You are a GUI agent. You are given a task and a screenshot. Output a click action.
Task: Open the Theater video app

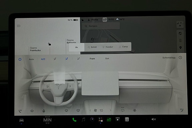[118, 119]
